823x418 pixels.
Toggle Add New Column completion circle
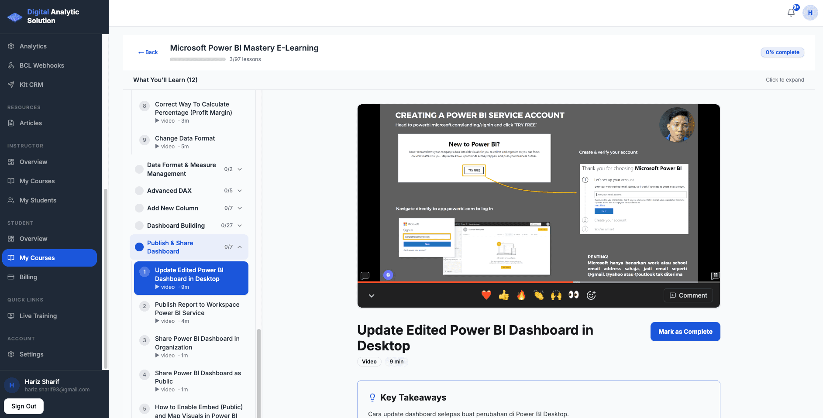139,208
